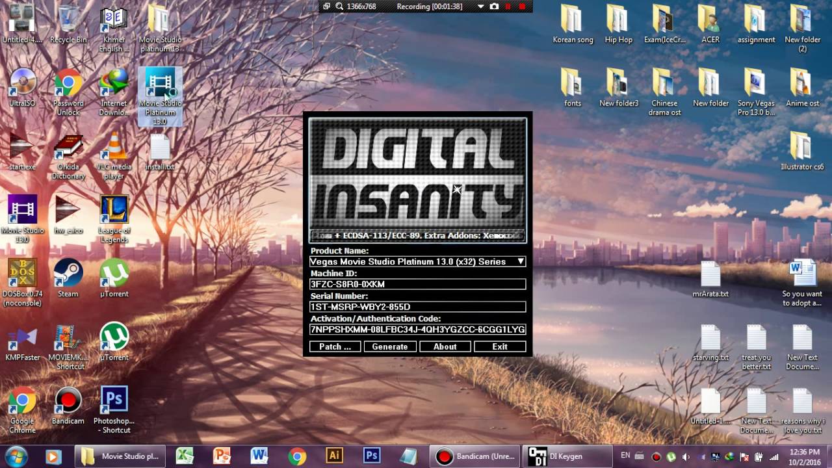
Task: Select the Movie Studio platinum 13 folder
Action: point(160,29)
